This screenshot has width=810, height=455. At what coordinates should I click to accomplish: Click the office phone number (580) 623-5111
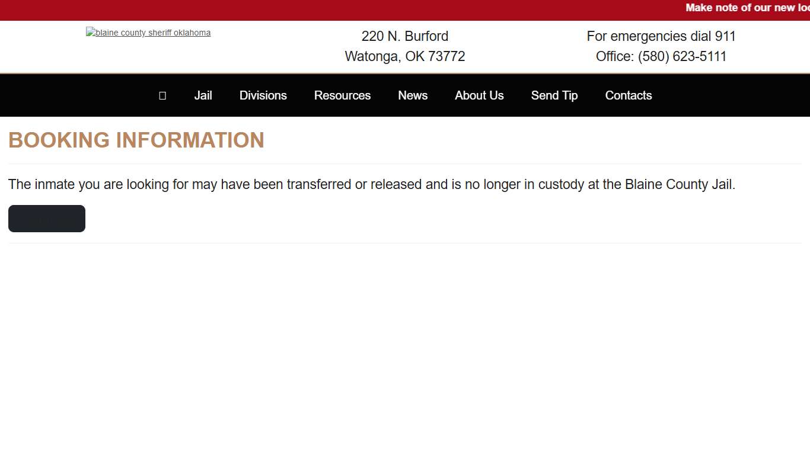[682, 56]
